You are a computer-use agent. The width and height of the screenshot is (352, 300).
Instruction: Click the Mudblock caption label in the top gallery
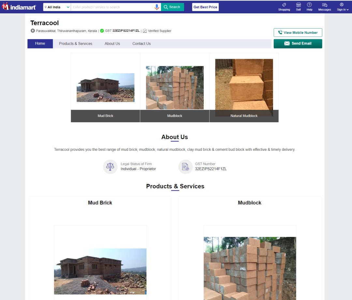[175, 116]
